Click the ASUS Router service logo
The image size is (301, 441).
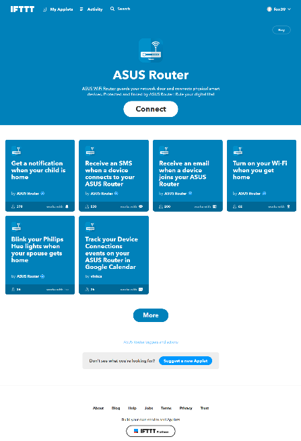tap(151, 50)
